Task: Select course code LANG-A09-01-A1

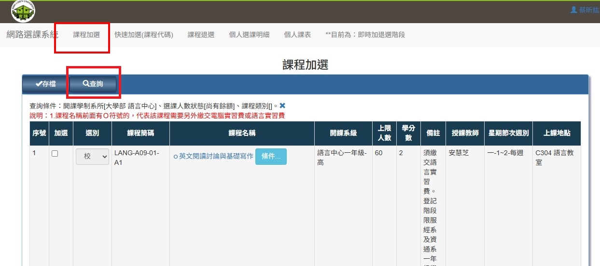Action: tap(137, 158)
